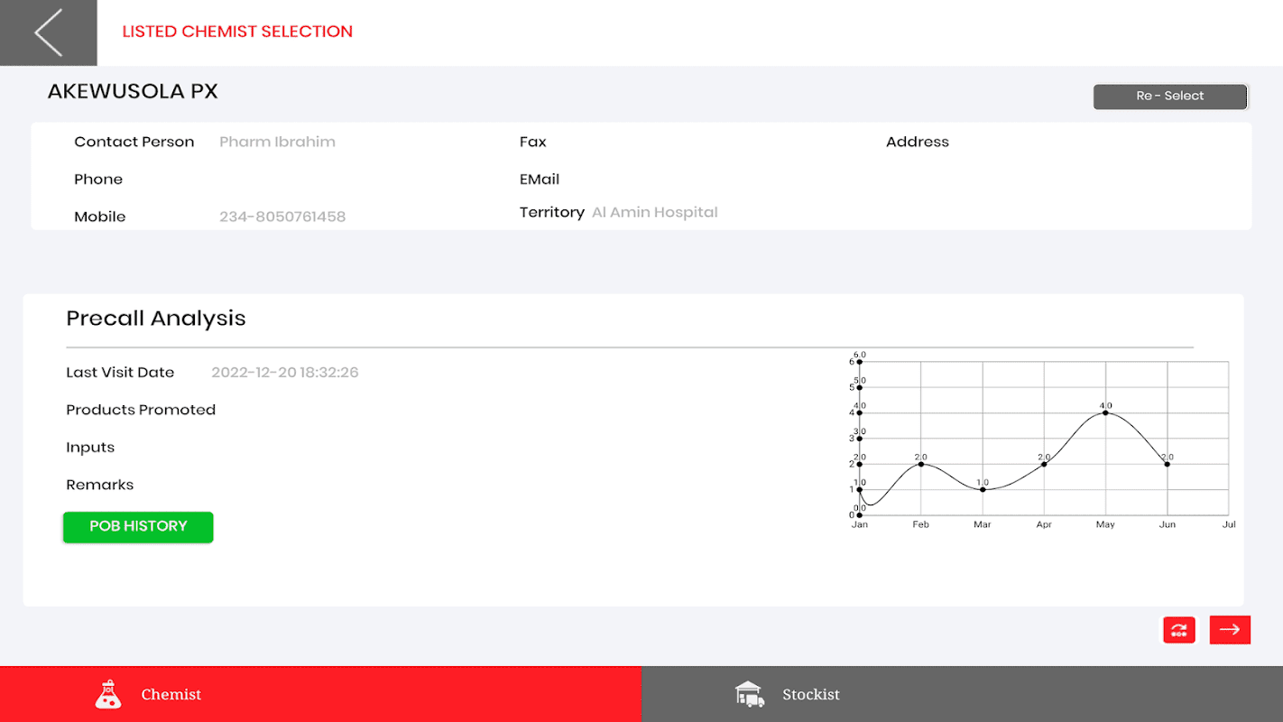1283x722 pixels.
Task: Click the mobile number 234-8050761458
Action: [282, 217]
